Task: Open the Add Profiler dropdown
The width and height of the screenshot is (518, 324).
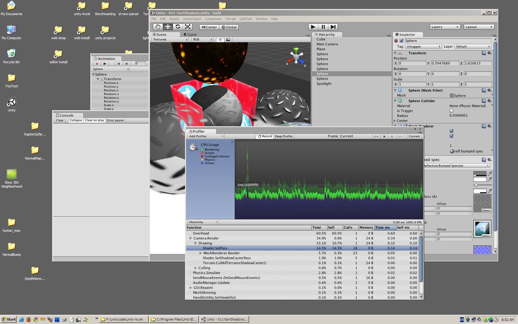Action: tap(206, 136)
